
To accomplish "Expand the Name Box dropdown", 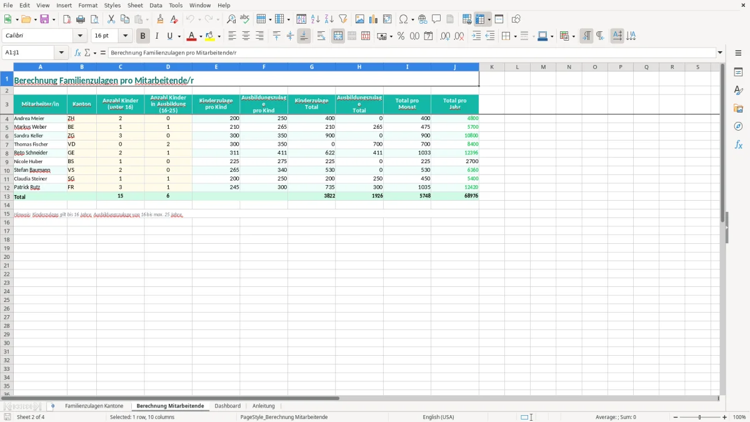I will (61, 53).
